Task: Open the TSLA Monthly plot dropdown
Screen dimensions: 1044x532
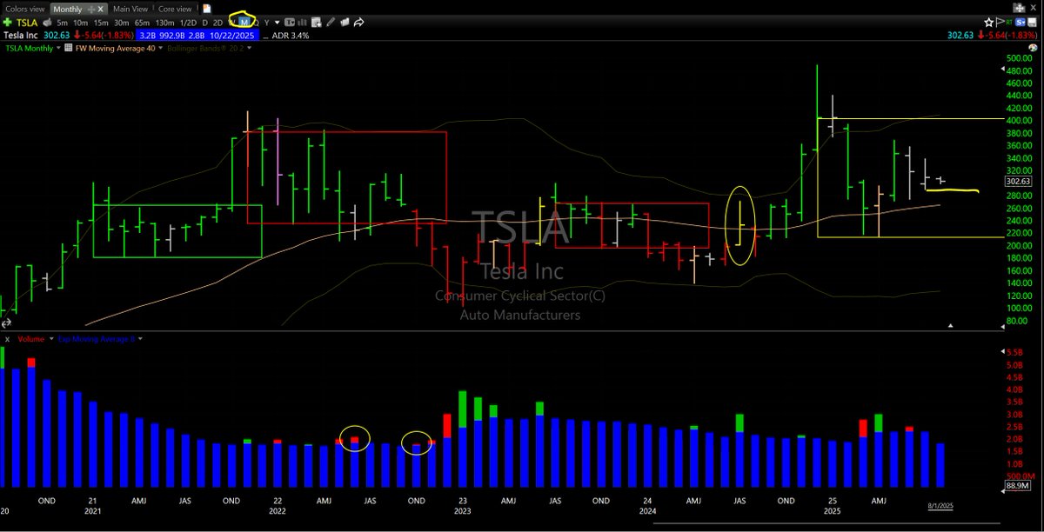Action: pyautogui.click(x=59, y=49)
